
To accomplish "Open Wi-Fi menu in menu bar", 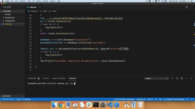I will tap(159, 1).
